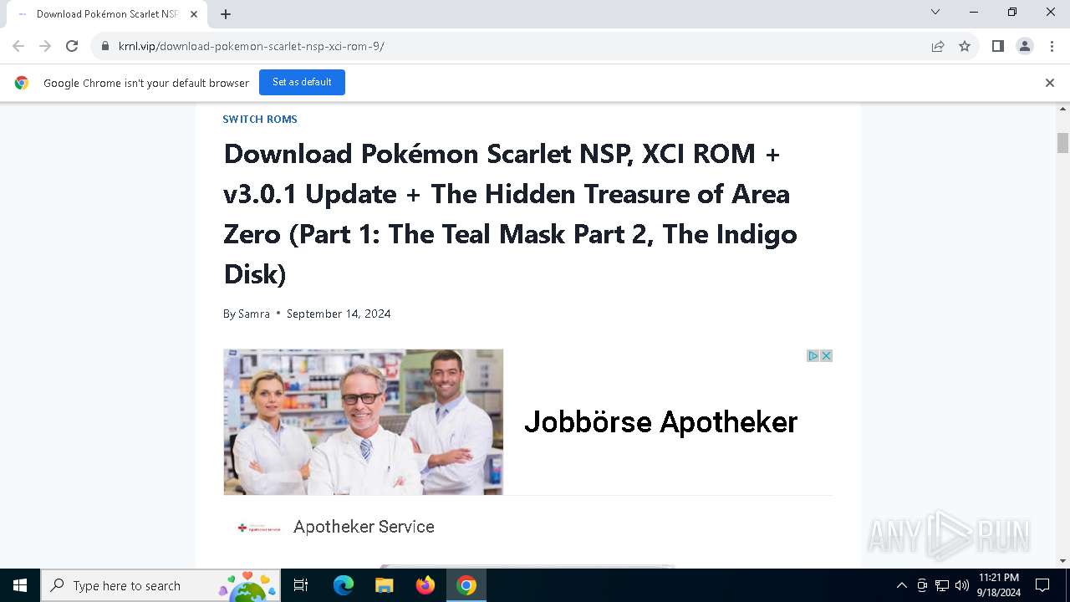The height and width of the screenshot is (602, 1070).
Task: Click the Apotheker Service logo
Action: click(259, 528)
